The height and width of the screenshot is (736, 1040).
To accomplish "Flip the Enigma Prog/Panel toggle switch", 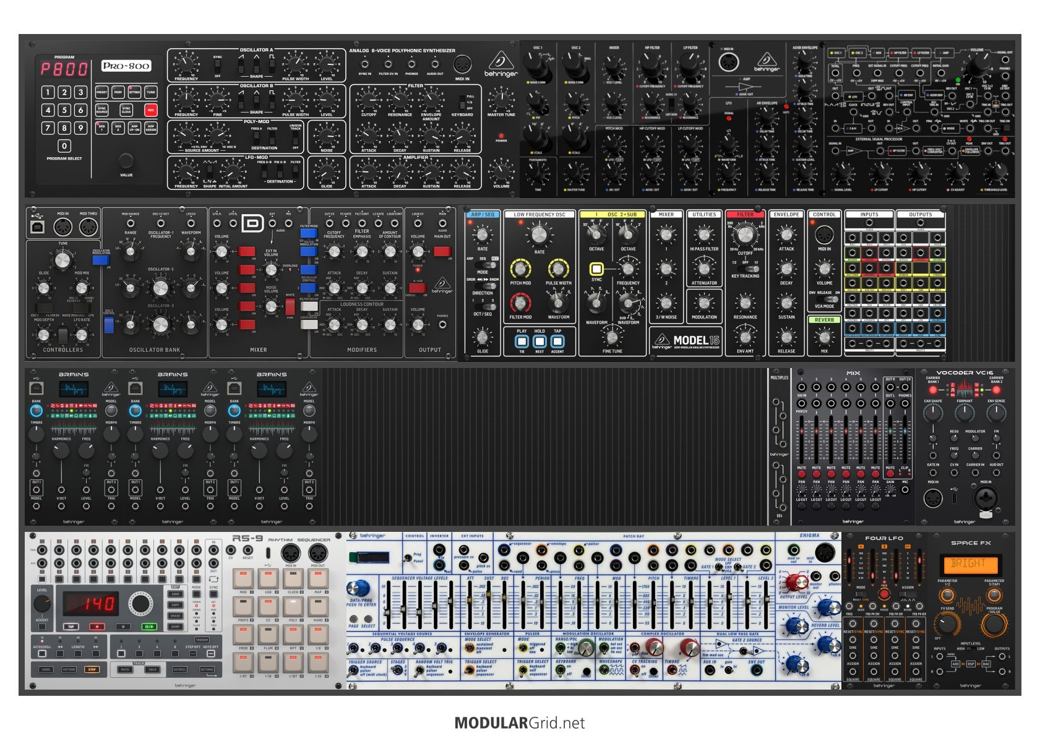I will [408, 558].
